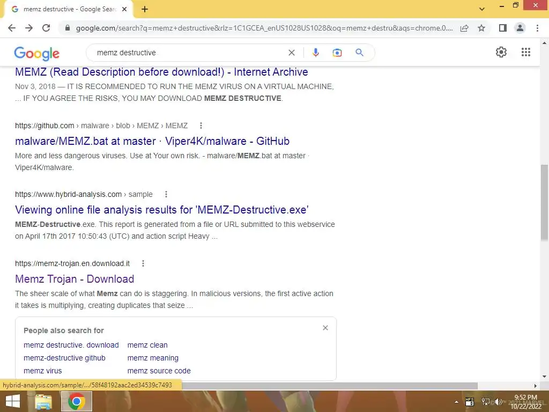Click the address bar URL
This screenshot has width=549, height=412.
(x=264, y=28)
